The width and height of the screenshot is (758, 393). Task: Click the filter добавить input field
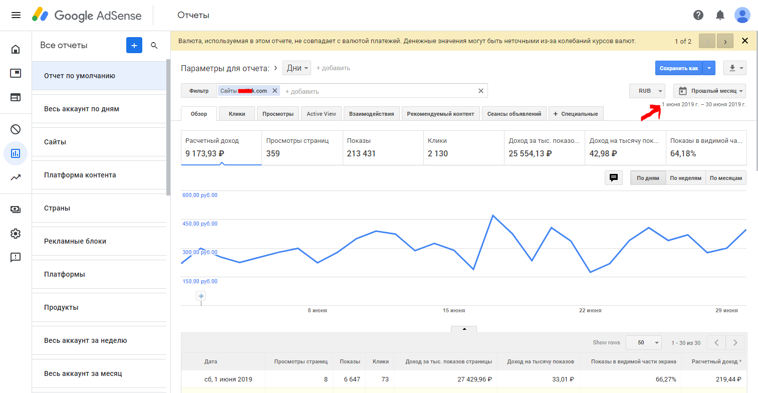(376, 91)
